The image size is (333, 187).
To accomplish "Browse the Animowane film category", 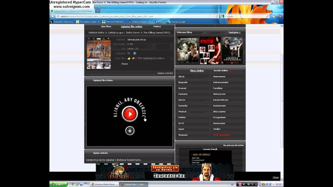I will 219,77.
